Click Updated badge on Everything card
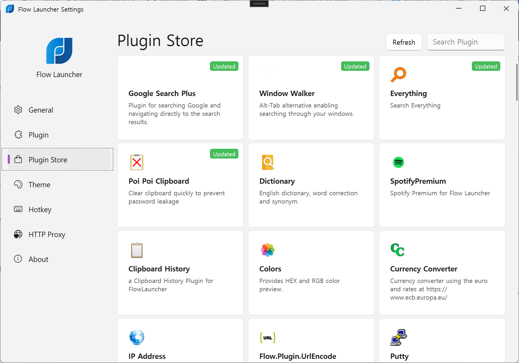The height and width of the screenshot is (363, 519). coord(486,66)
